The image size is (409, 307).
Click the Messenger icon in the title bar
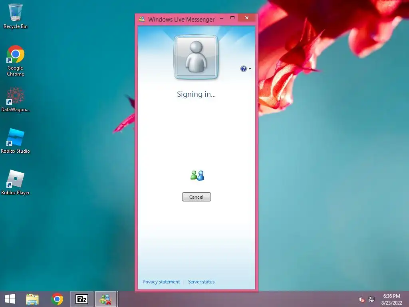click(142, 19)
